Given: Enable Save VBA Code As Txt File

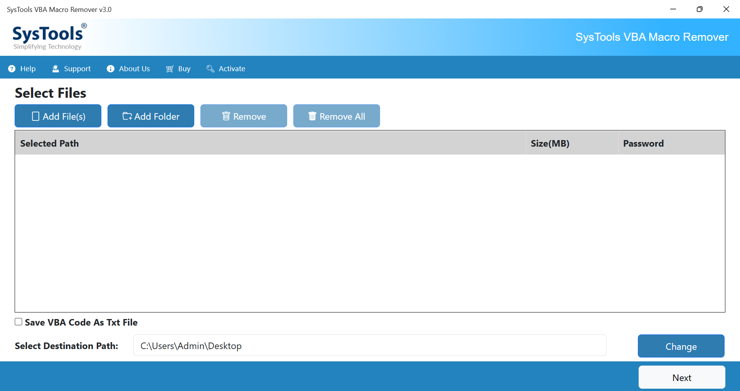Looking at the screenshot, I should pyautogui.click(x=18, y=322).
